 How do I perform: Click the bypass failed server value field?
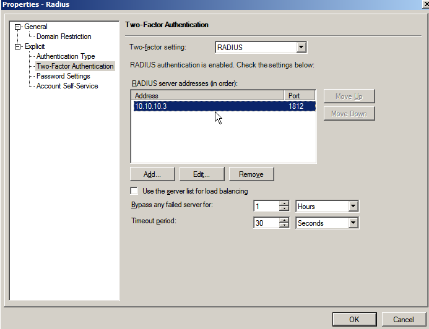pos(267,207)
